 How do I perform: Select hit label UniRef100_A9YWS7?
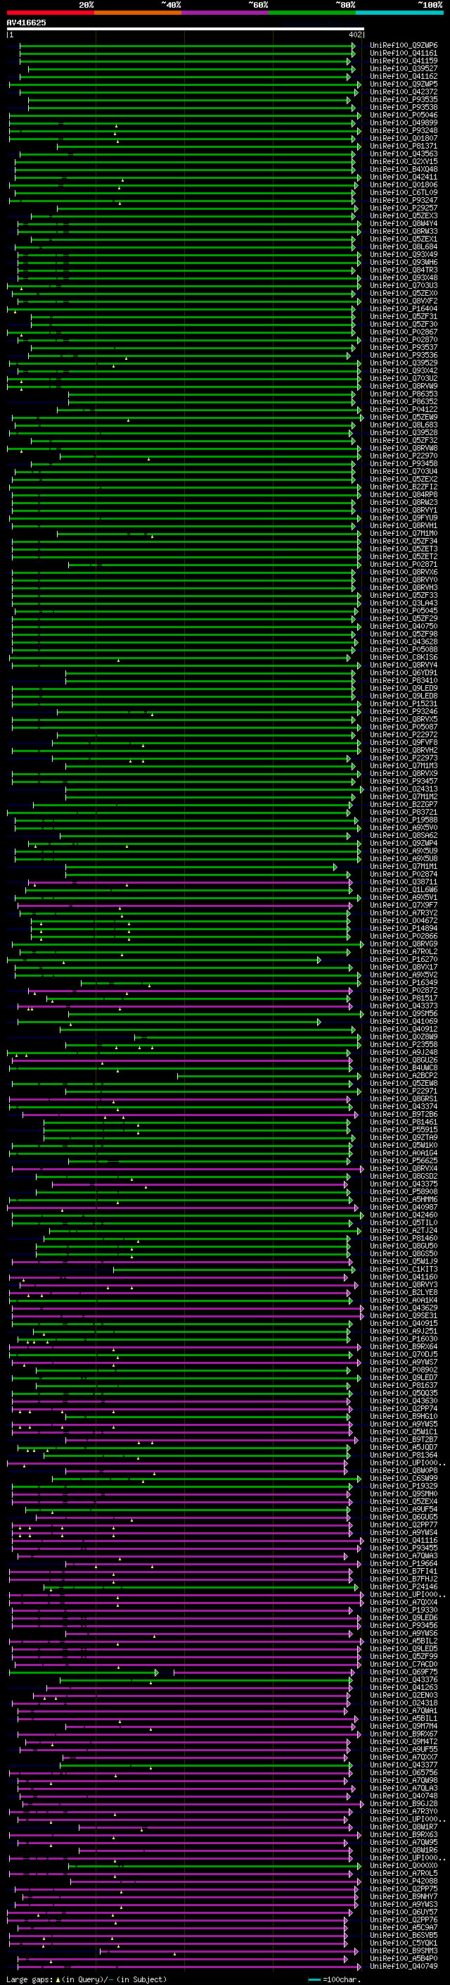pyautogui.click(x=404, y=1362)
